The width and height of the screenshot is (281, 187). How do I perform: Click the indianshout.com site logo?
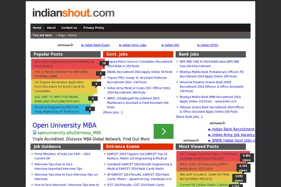coord(73,13)
